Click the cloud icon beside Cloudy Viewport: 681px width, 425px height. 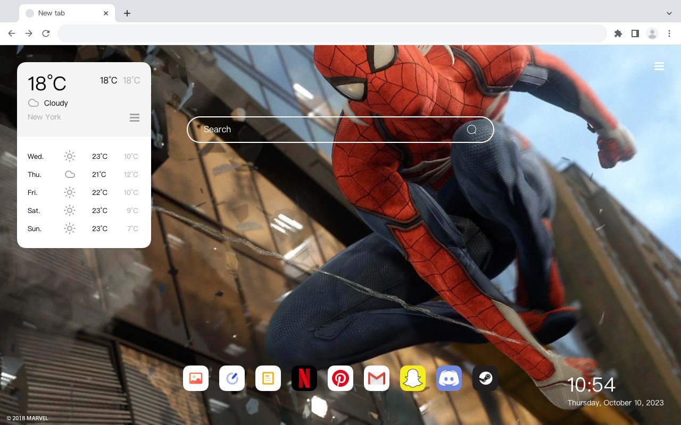34,103
